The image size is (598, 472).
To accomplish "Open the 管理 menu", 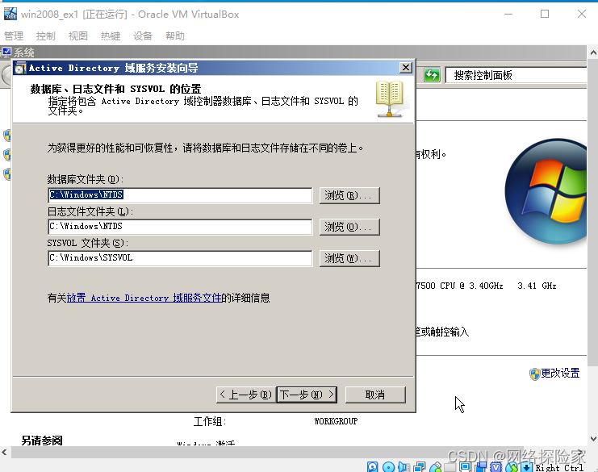I will click(x=14, y=36).
